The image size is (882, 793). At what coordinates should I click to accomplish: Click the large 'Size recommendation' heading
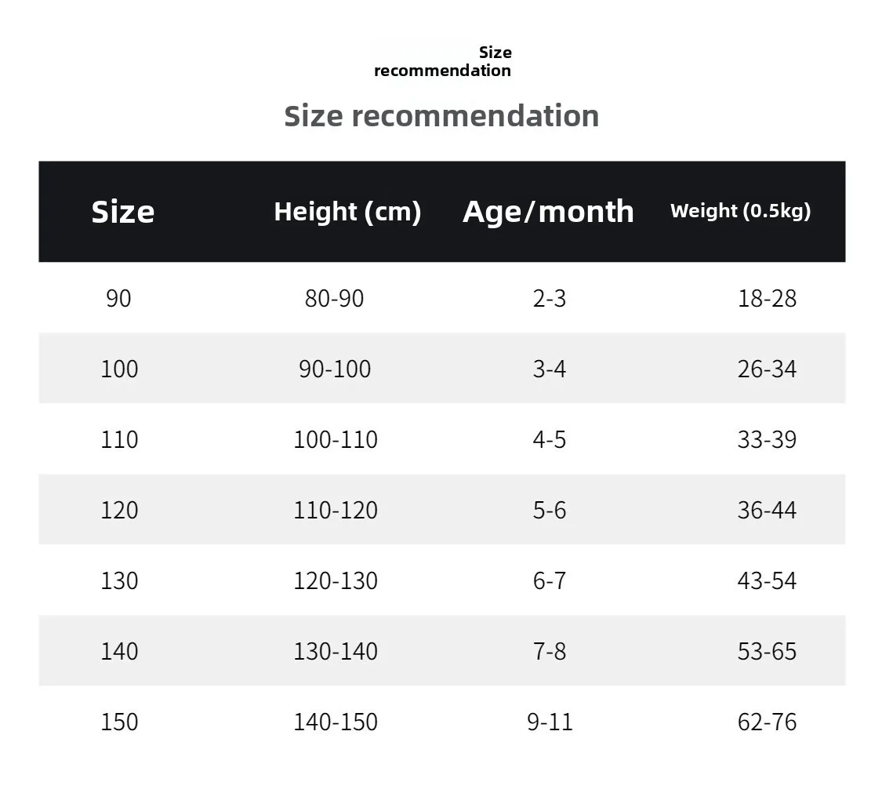[x=441, y=116]
